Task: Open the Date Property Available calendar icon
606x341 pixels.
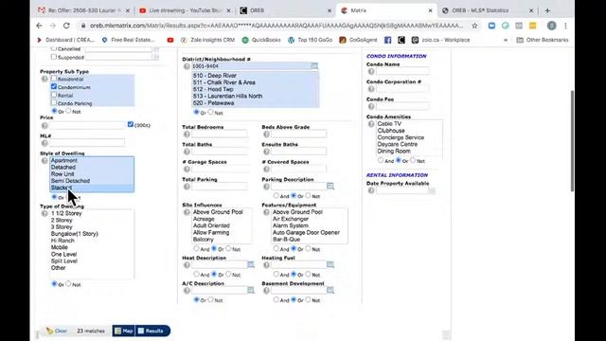Action: [432, 190]
